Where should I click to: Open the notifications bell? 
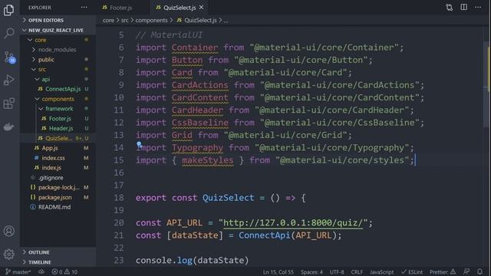tap(480, 272)
